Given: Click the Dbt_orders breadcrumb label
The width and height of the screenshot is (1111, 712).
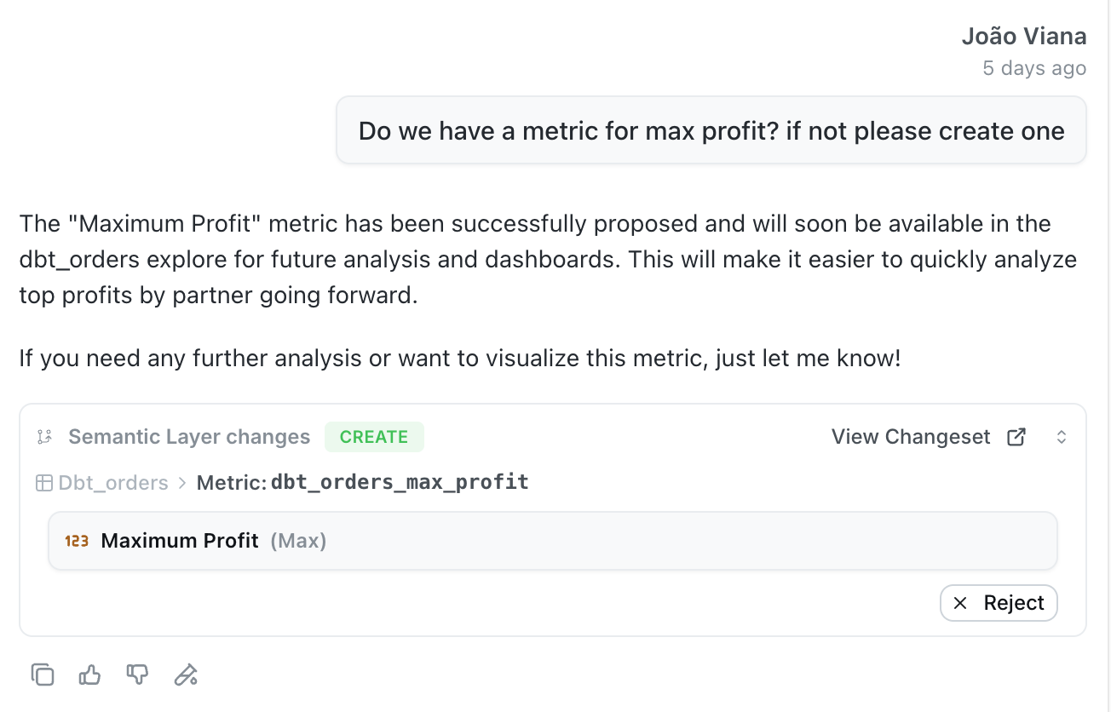Looking at the screenshot, I should 112,481.
